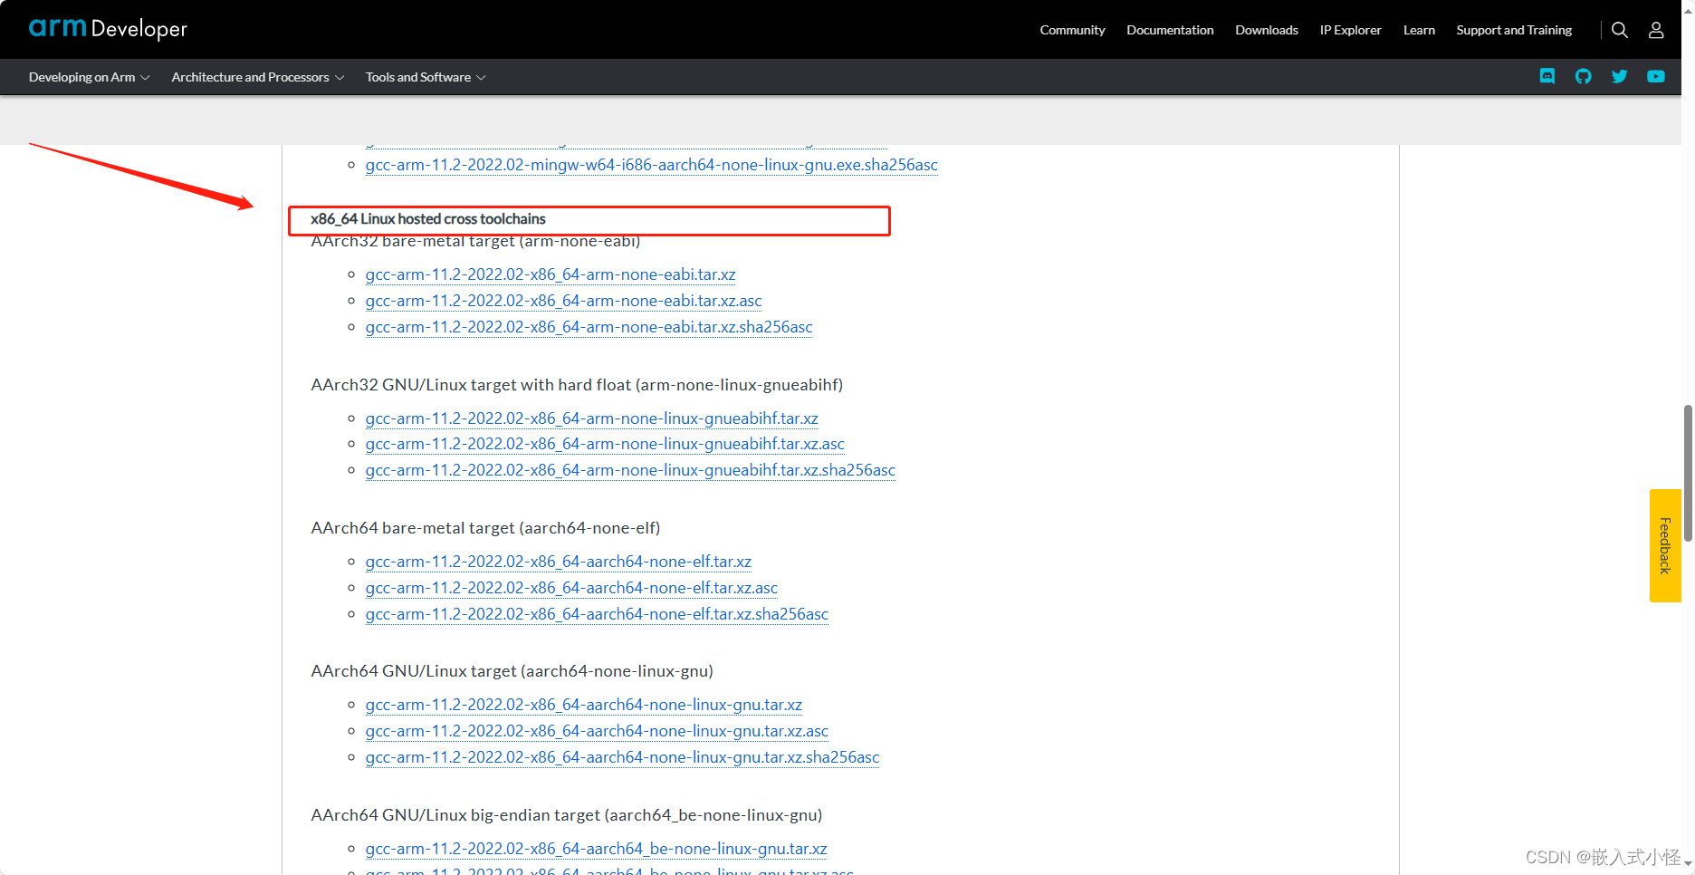Expand Architecture and Processors dropdown
The height and width of the screenshot is (875, 1695).
[258, 77]
